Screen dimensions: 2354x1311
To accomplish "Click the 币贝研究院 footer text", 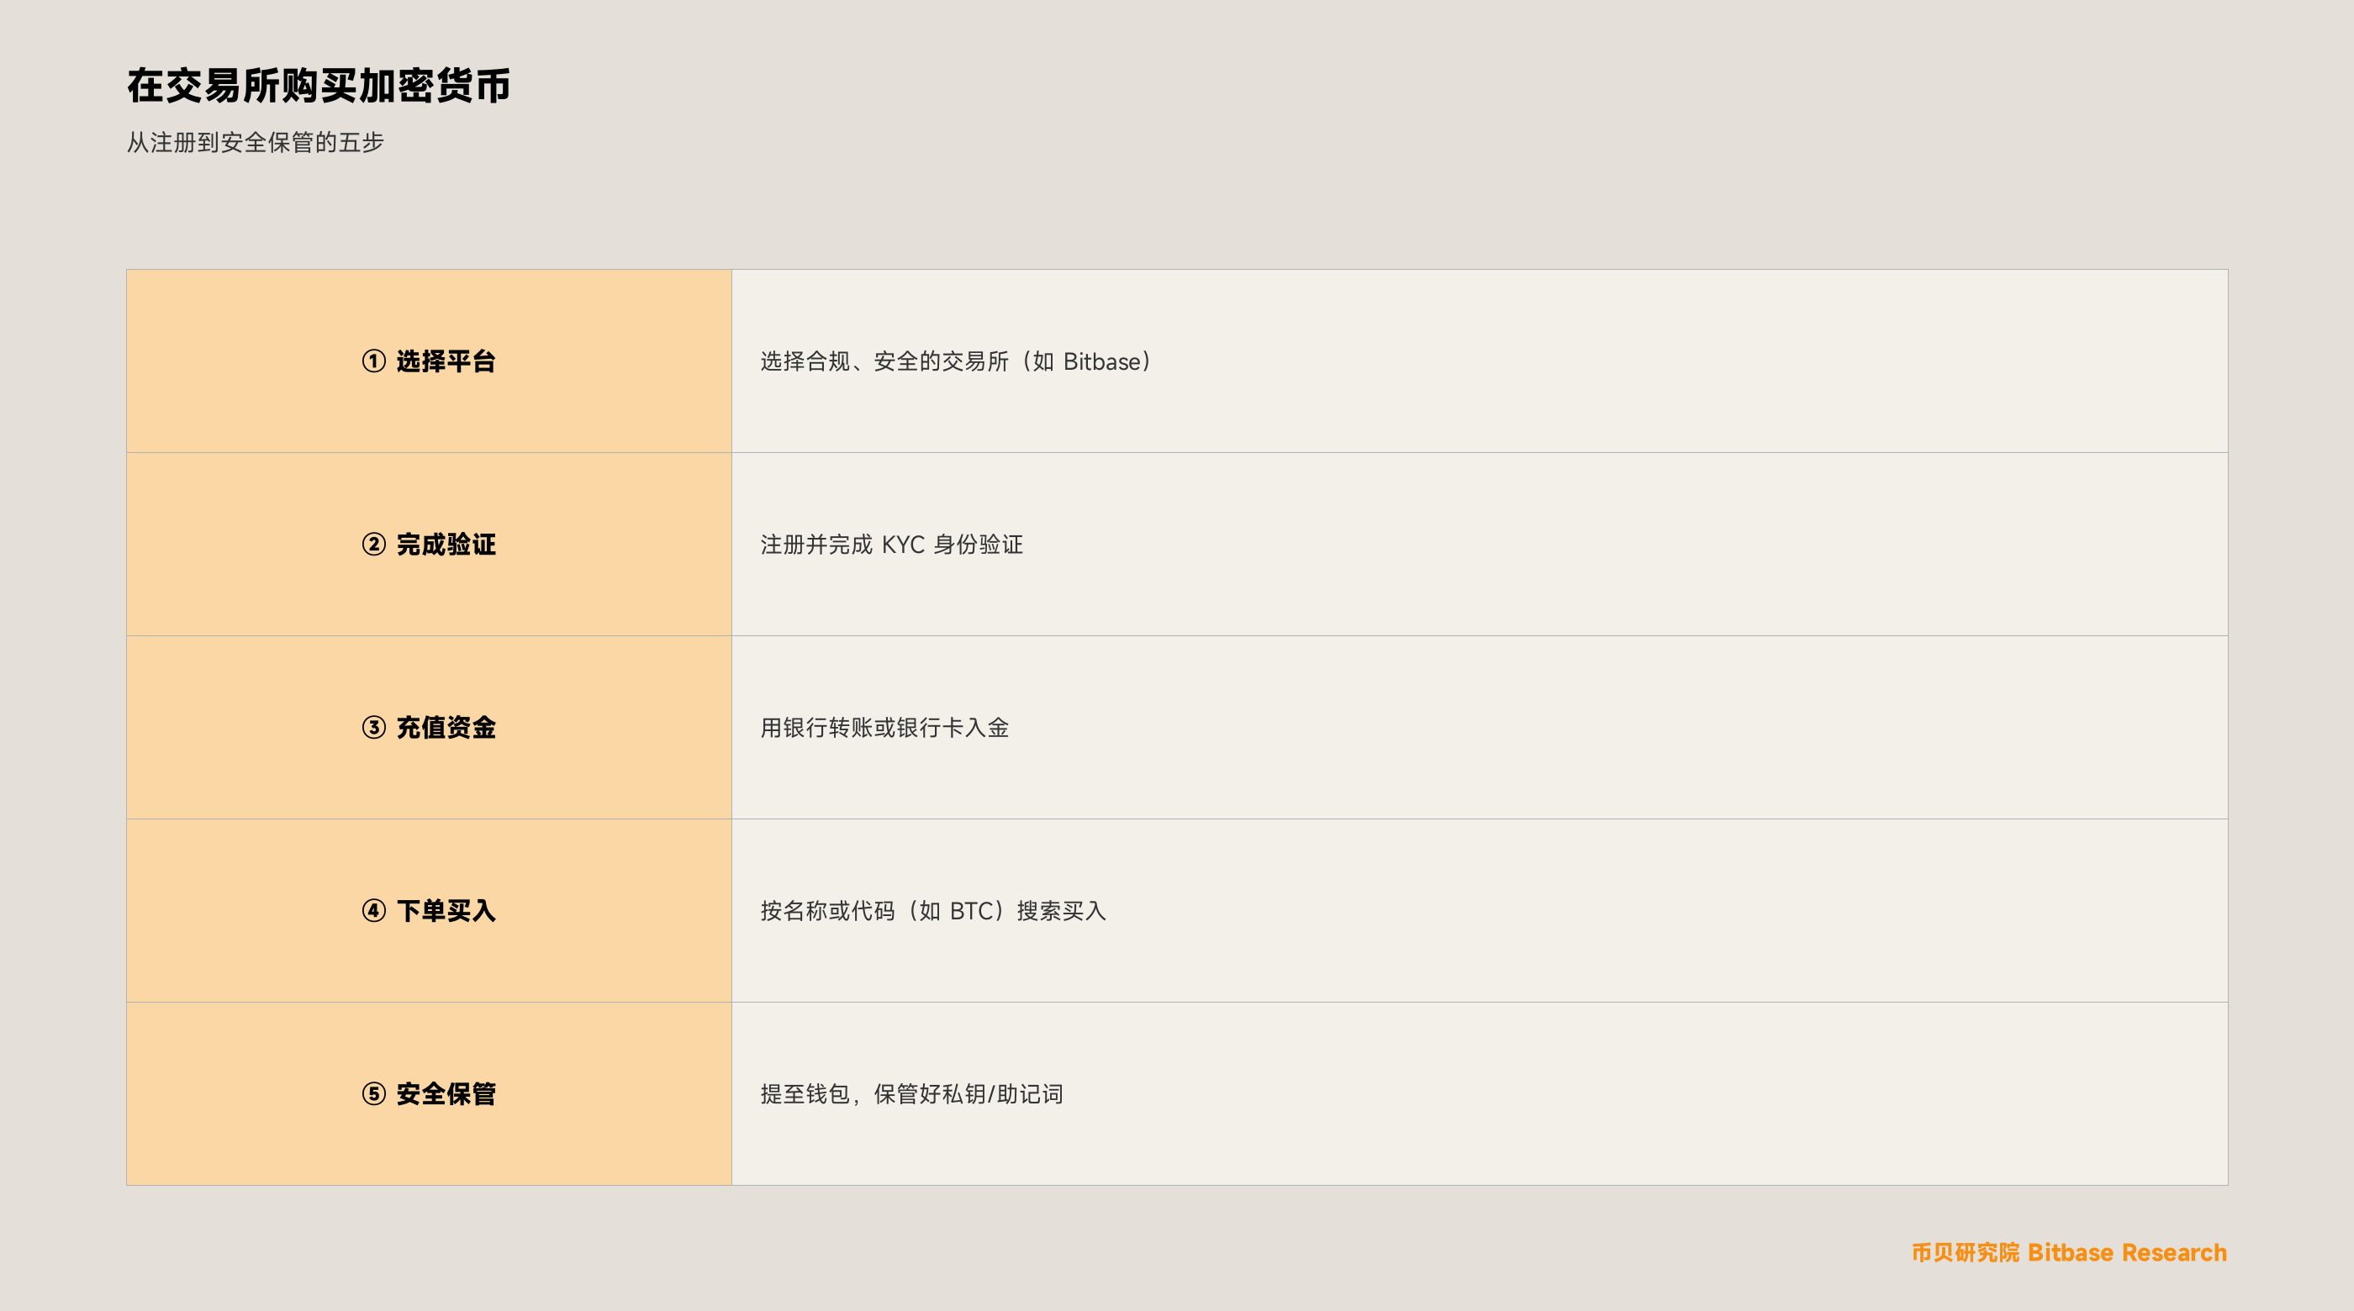I will pyautogui.click(x=1965, y=1252).
